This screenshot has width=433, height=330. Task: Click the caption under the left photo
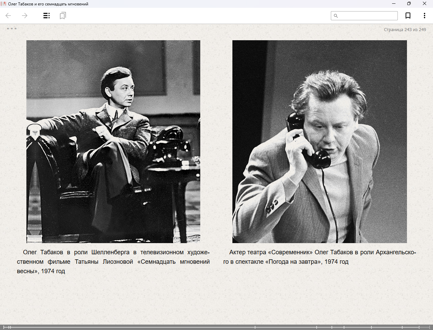coord(113,262)
